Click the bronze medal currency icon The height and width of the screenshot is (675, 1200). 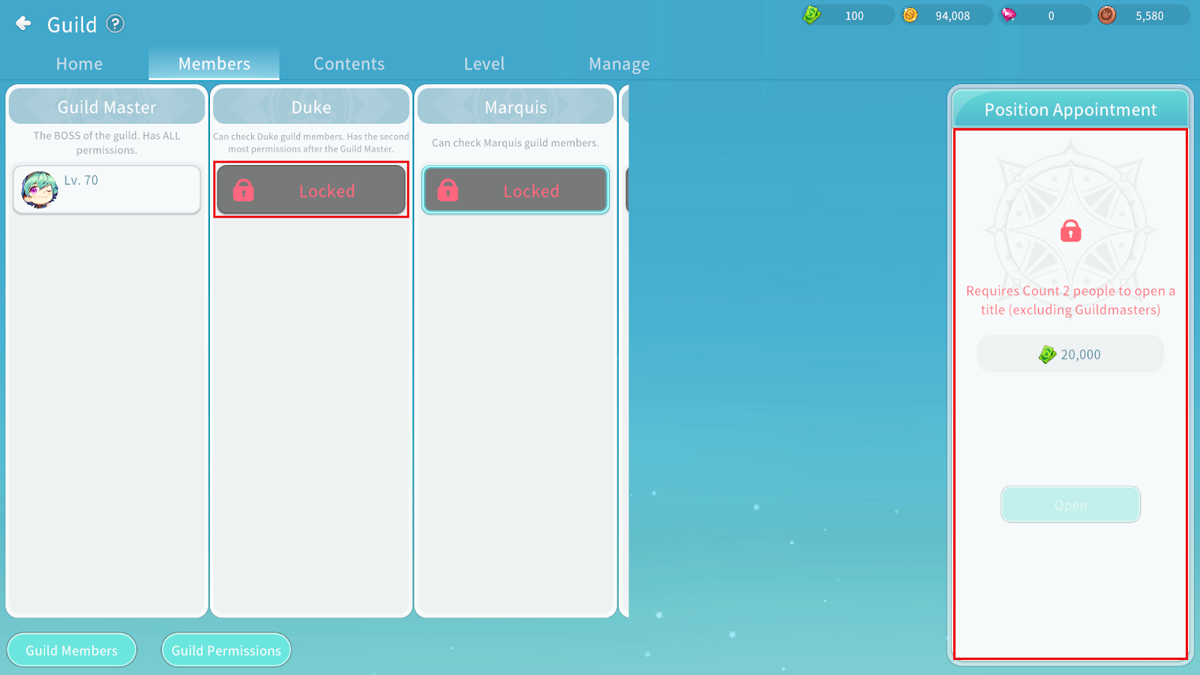1107,15
